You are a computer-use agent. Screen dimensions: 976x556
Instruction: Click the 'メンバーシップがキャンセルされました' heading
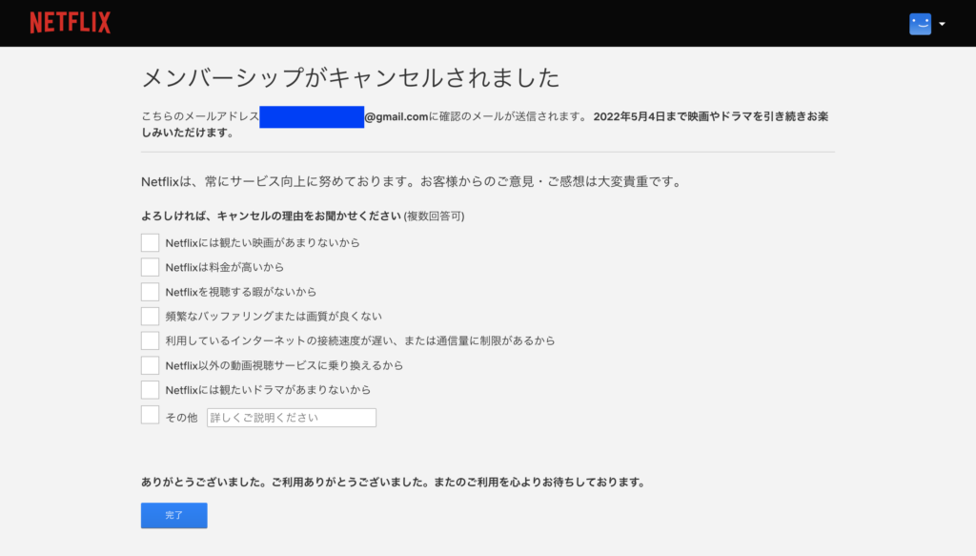351,78
